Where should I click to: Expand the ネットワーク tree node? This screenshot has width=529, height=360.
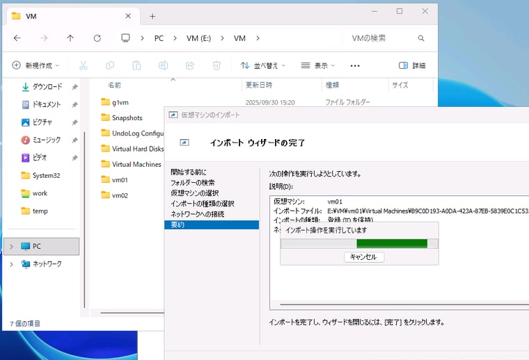(11, 264)
